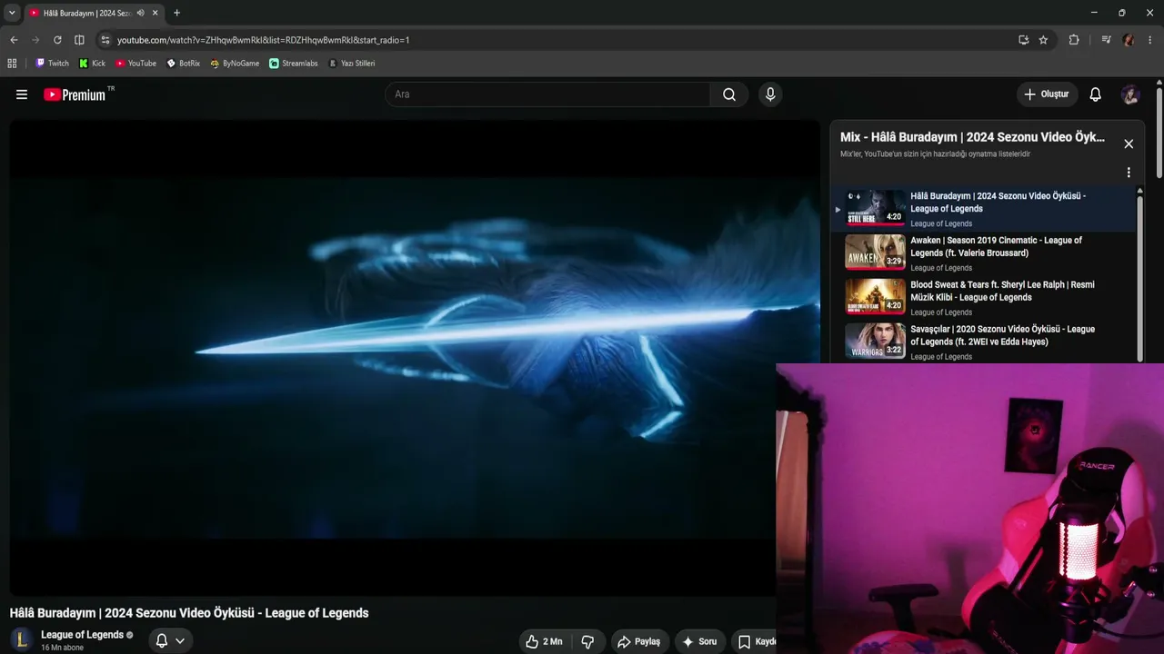The width and height of the screenshot is (1164, 654).
Task: Click the Soru ask button
Action: pos(698,641)
